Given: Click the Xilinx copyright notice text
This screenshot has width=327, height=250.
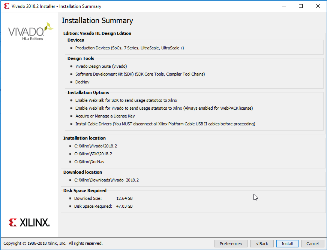Looking at the screenshot, I should [53, 243].
